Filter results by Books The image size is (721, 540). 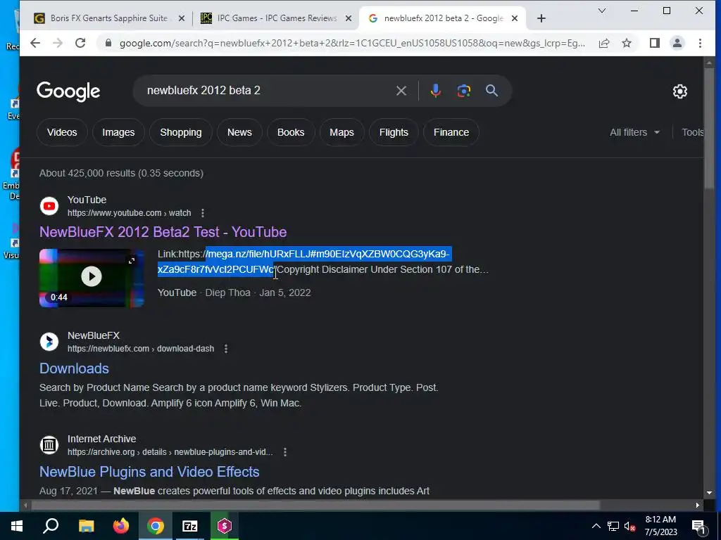291,132
